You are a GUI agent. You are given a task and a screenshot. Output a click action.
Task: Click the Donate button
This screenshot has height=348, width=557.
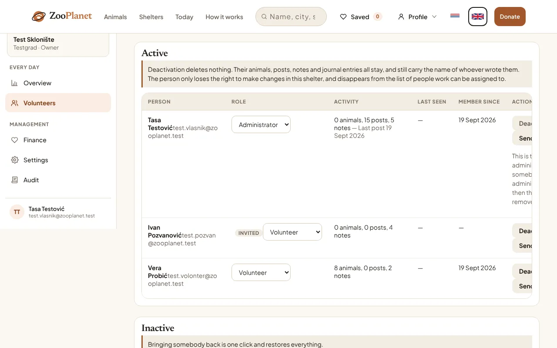[x=510, y=17]
